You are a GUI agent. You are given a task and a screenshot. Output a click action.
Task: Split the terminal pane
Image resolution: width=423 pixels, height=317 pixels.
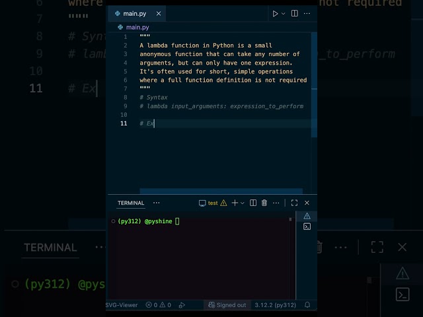[253, 203]
